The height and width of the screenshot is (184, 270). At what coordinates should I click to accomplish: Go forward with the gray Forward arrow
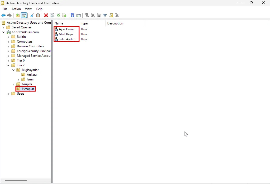[x=9, y=16]
